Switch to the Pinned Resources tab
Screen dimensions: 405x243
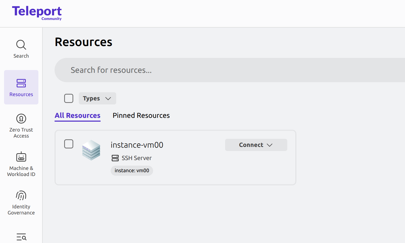point(141,116)
